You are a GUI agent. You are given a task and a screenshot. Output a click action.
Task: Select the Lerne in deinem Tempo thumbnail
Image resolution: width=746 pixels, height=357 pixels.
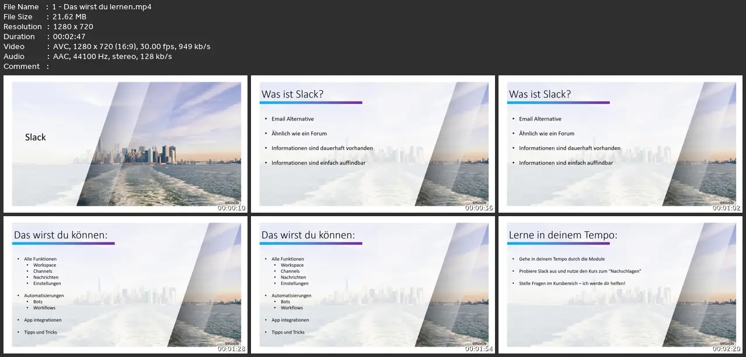point(620,285)
